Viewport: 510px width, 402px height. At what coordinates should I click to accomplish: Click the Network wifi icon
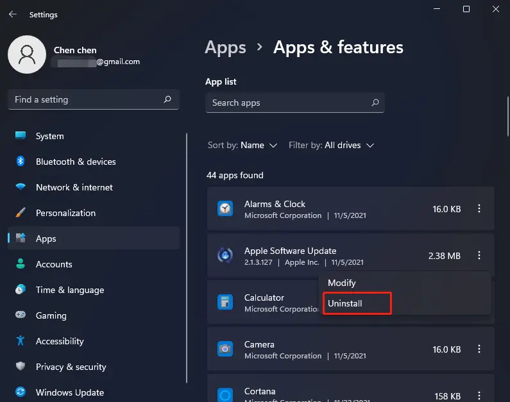coord(21,187)
